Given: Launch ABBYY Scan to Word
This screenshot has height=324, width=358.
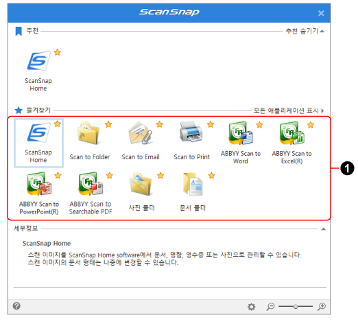Looking at the screenshot, I should pos(241,143).
